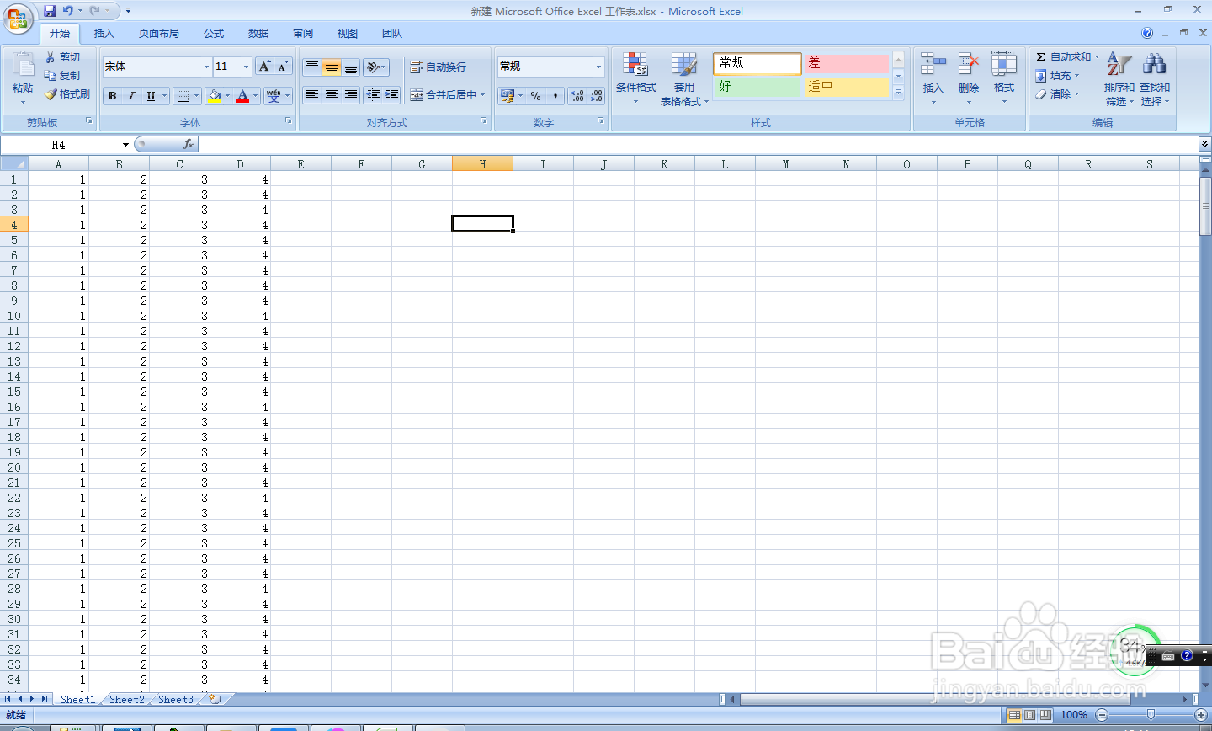Apply borders with the border icon
Screen dimensions: 1212x731
[x=183, y=96]
